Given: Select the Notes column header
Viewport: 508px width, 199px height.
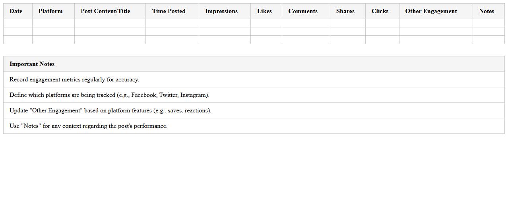Looking at the screenshot, I should click(x=487, y=11).
